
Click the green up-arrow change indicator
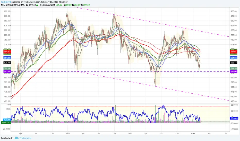pyautogui.click(x=37, y=5)
